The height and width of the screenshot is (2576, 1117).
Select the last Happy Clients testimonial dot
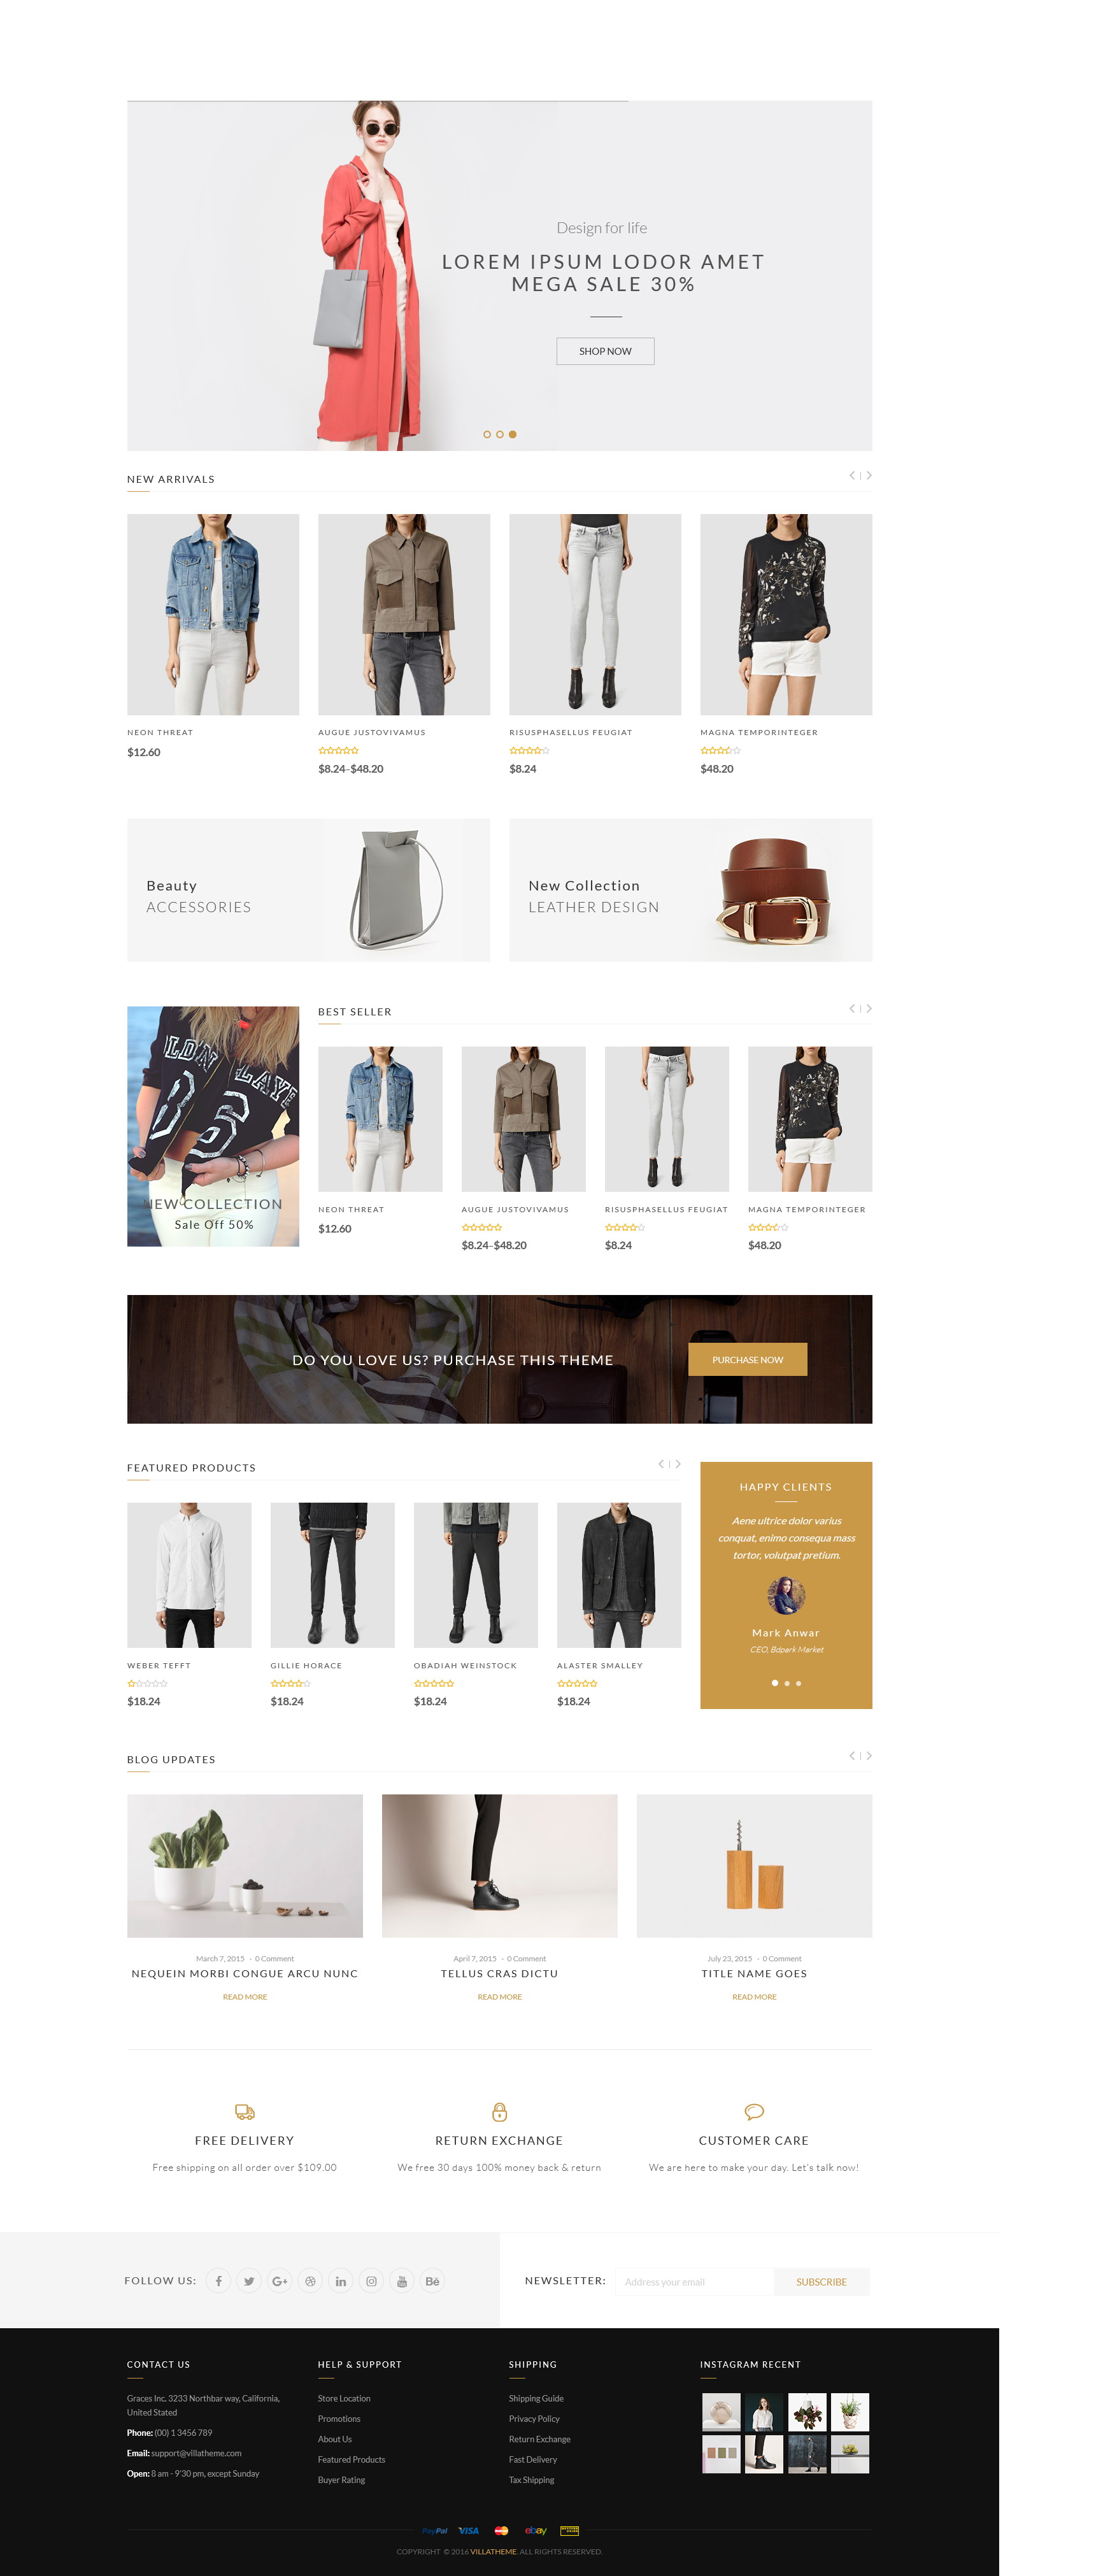798,1683
